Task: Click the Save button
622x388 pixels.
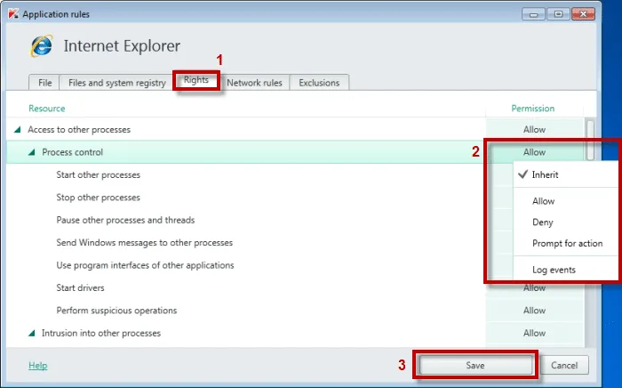Action: click(475, 366)
